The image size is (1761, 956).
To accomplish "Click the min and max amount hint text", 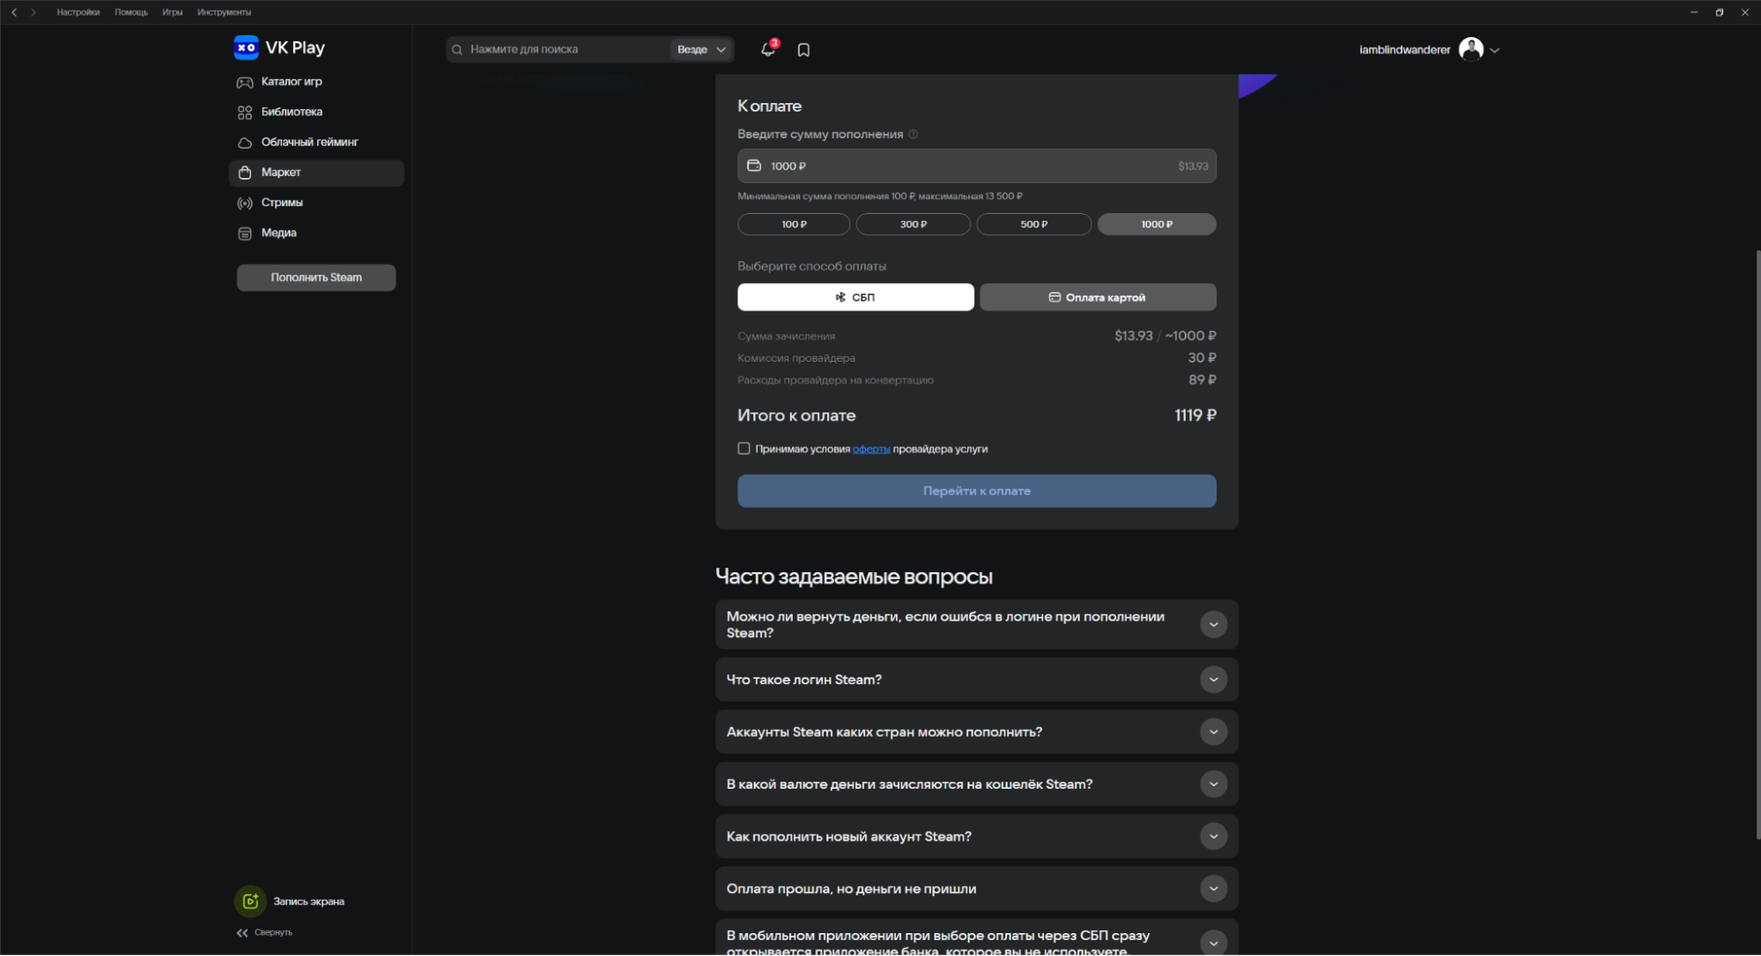I will coord(879,196).
